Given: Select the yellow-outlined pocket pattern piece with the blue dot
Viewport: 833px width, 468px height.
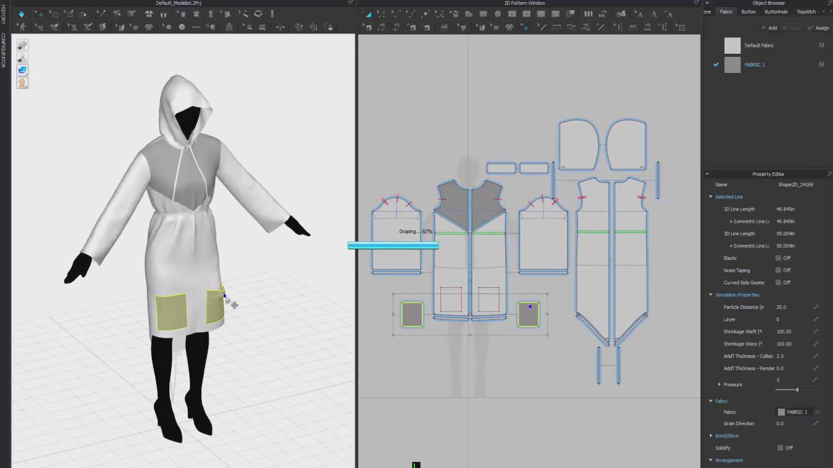Looking at the screenshot, I should (528, 315).
